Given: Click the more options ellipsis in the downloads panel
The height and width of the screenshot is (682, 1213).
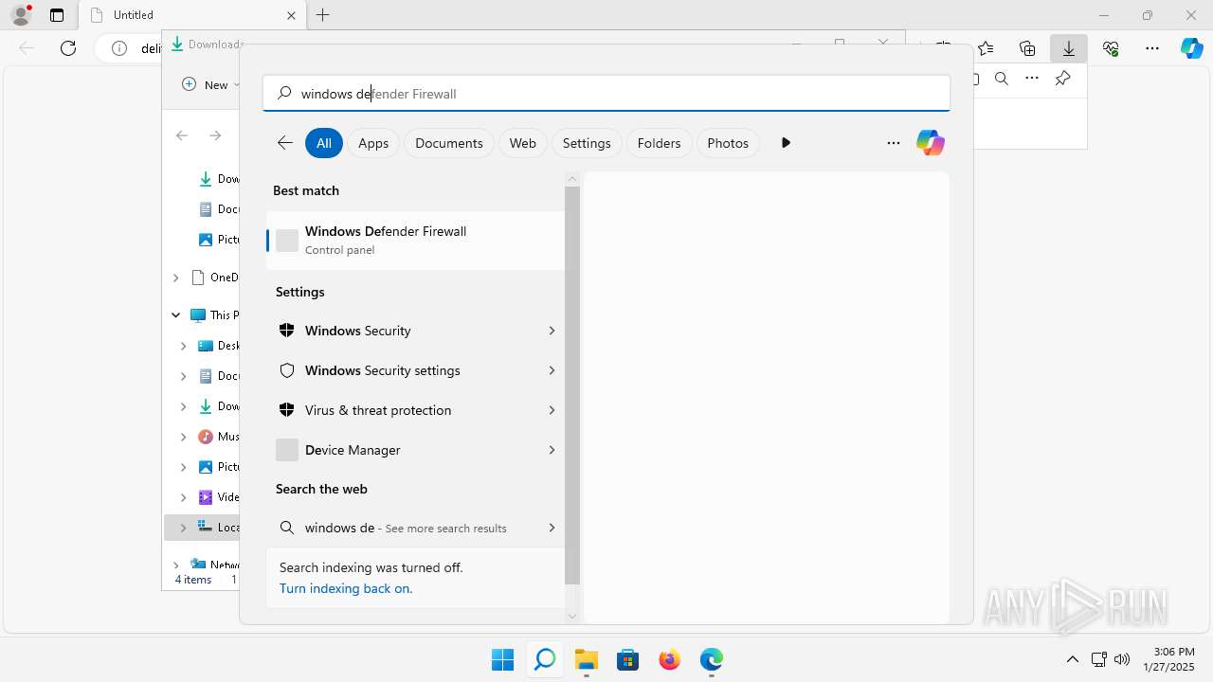Looking at the screenshot, I should tap(1032, 79).
